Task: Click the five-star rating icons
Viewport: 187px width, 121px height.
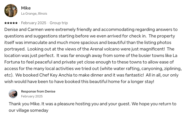Action: [11, 23]
